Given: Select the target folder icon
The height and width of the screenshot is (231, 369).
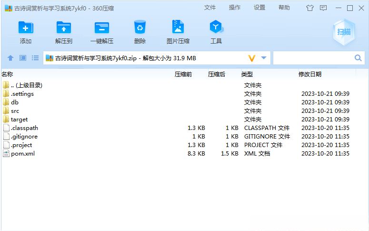Looking at the screenshot, I should click(x=6, y=119).
